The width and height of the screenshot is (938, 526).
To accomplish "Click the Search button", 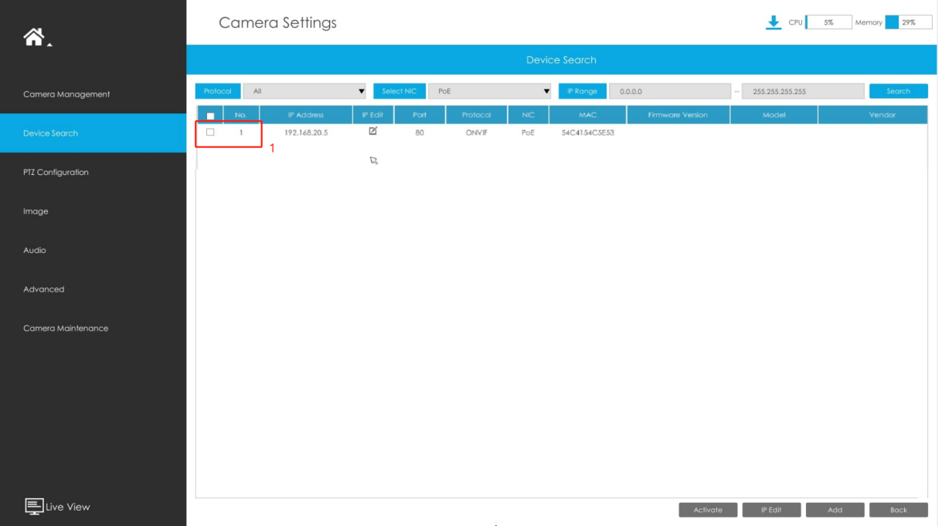I will (x=898, y=91).
